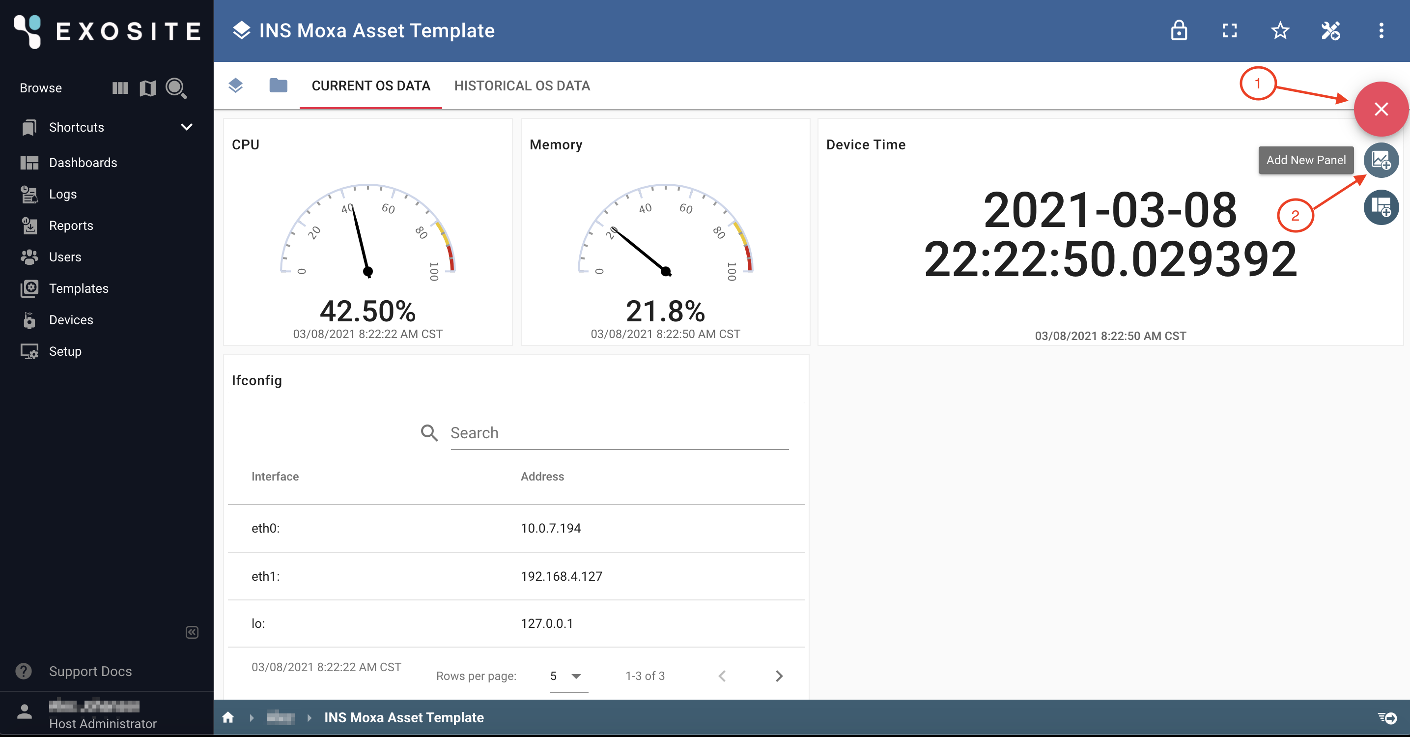Open Templates in the sidebar
This screenshot has width=1410, height=737.
(78, 288)
